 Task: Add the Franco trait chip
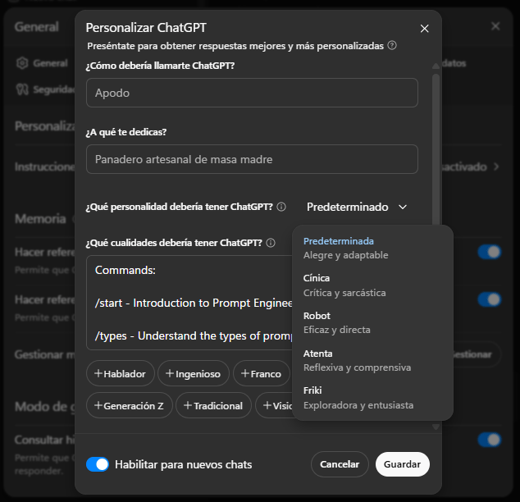click(x=262, y=373)
